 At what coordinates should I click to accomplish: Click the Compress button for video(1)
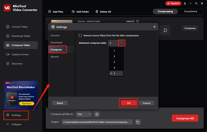tap(190, 28)
